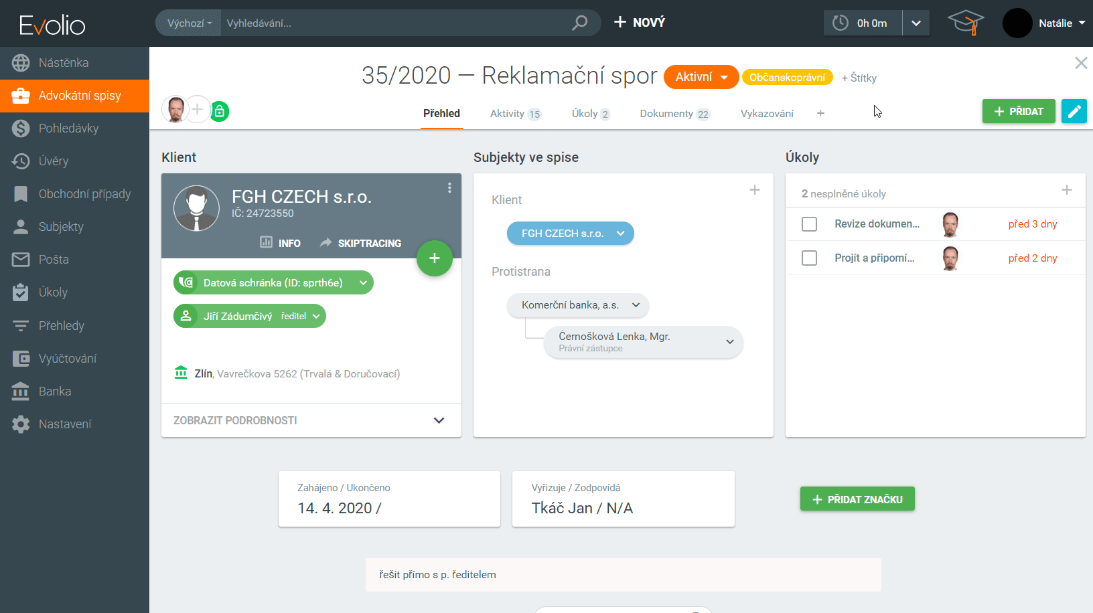The width and height of the screenshot is (1093, 613).
Task: Open the Výchozí search scope dropdown
Action: [189, 23]
